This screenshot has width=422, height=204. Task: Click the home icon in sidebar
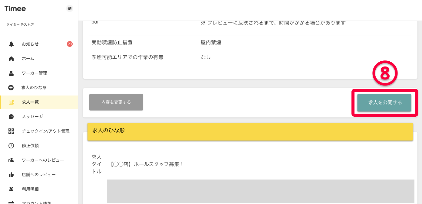[x=11, y=59]
